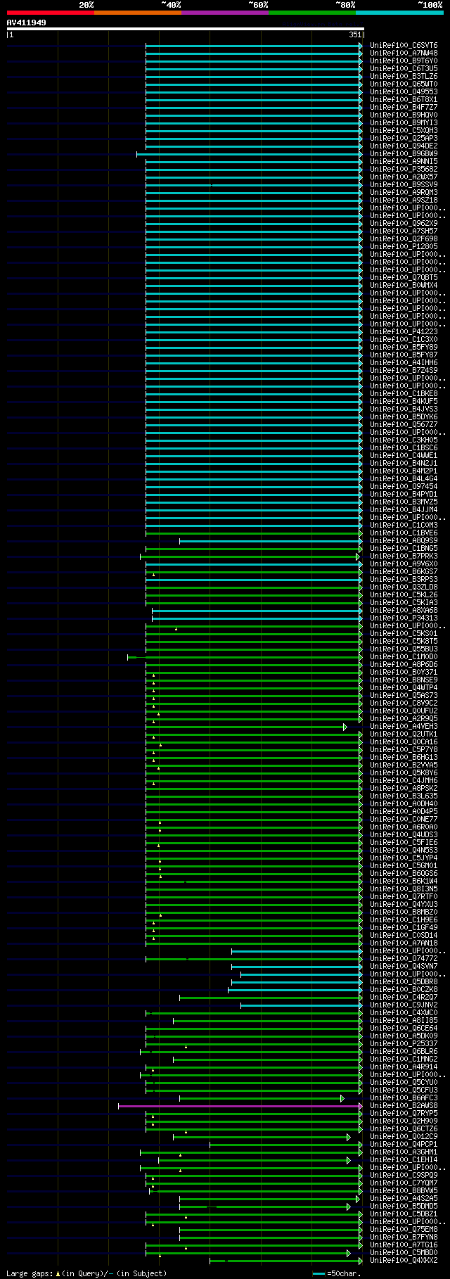Select hit label UniRef100_Q962X9
The image size is (450, 1279).
404,224
